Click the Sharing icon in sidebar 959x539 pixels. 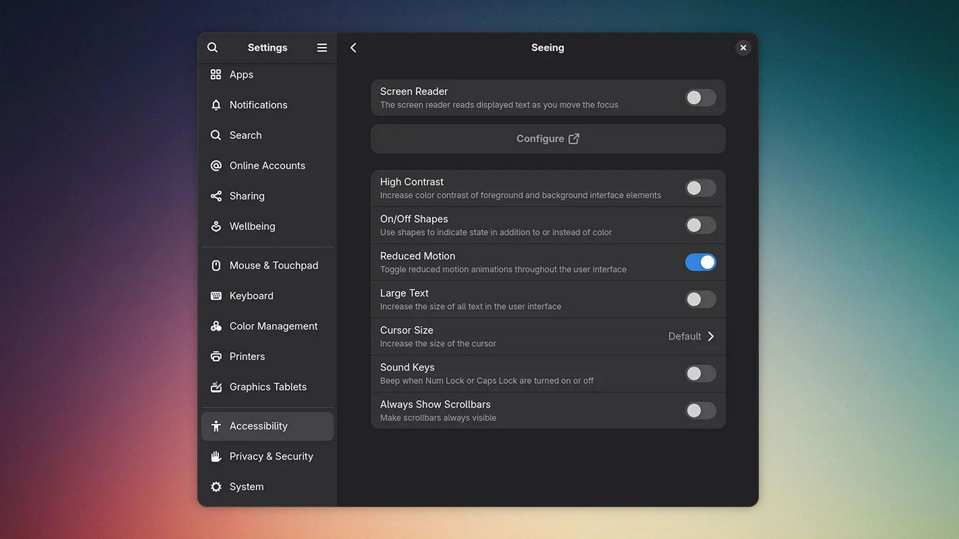[216, 196]
